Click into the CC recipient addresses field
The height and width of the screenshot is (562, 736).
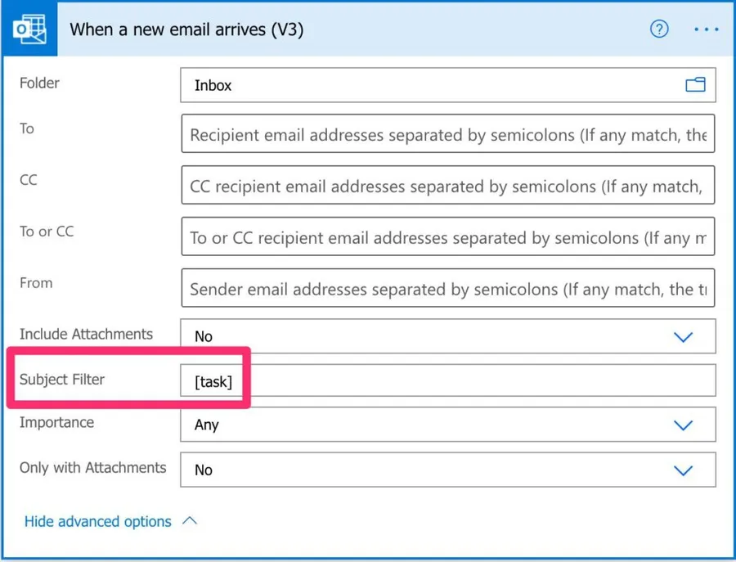(x=447, y=187)
